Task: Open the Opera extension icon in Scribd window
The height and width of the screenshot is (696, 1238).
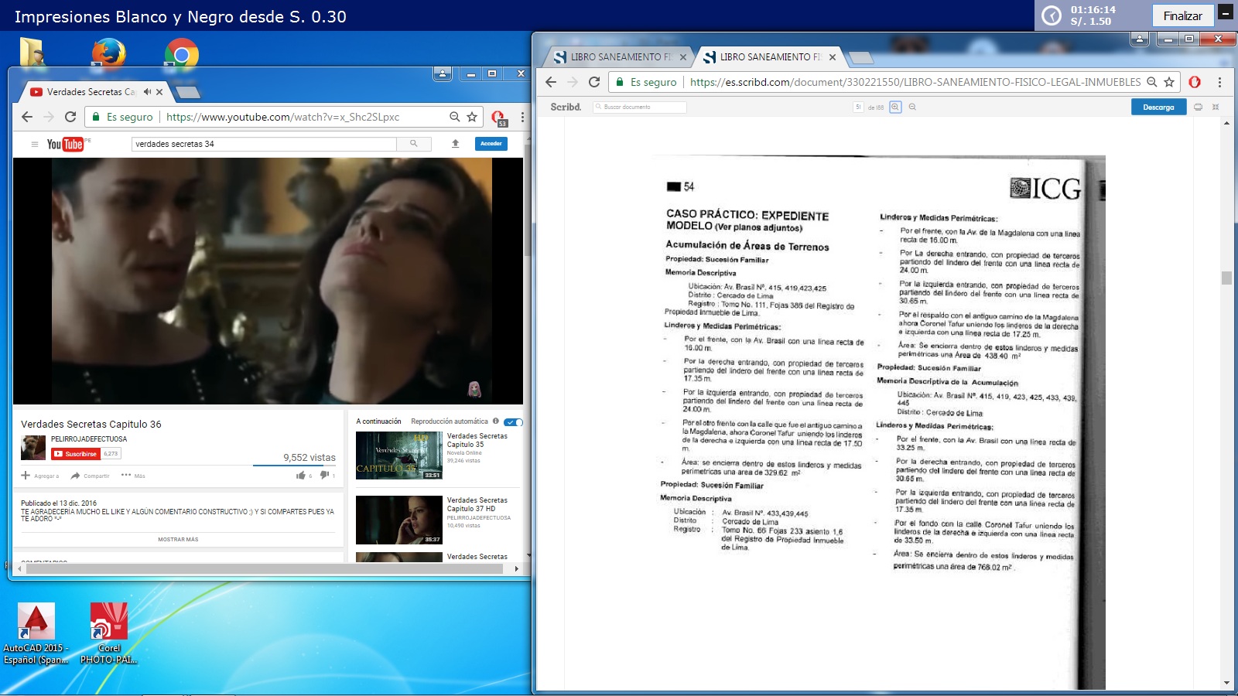Action: tap(1195, 82)
